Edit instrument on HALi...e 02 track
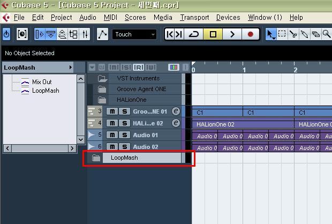This screenshot has width=332, height=224. point(176,123)
